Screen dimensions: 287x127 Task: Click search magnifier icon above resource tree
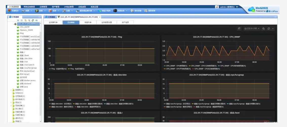coord(29,20)
